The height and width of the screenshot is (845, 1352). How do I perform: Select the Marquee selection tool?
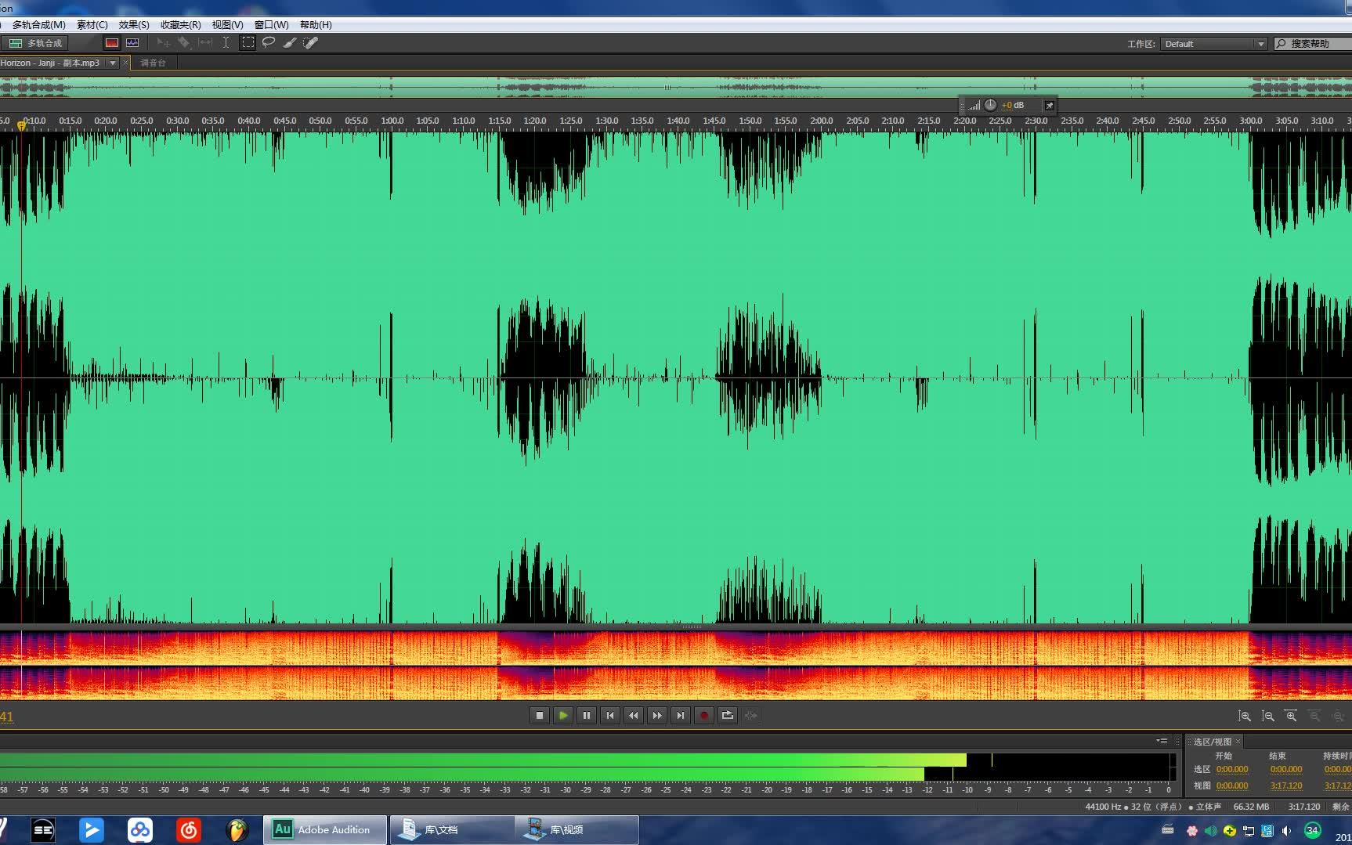[248, 43]
